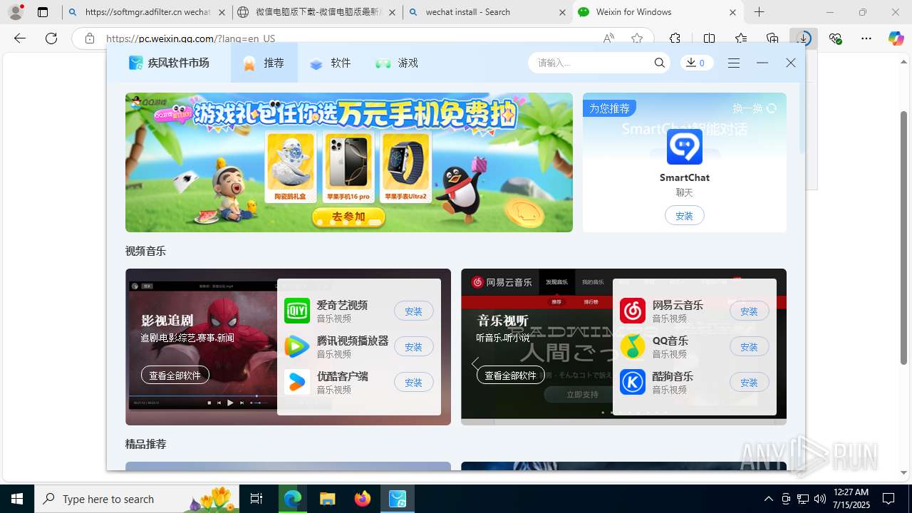Open the hamburger menu of the software market
Screen dimensions: 912x513
[x=734, y=63]
